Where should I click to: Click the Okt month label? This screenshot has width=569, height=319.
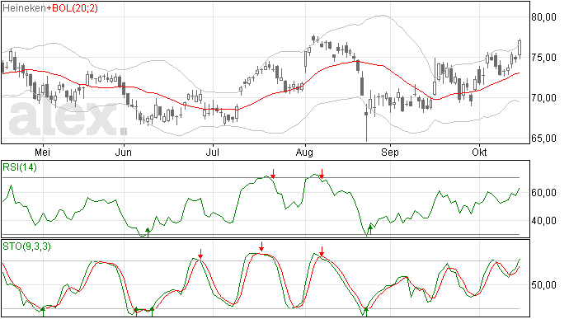[479, 152]
